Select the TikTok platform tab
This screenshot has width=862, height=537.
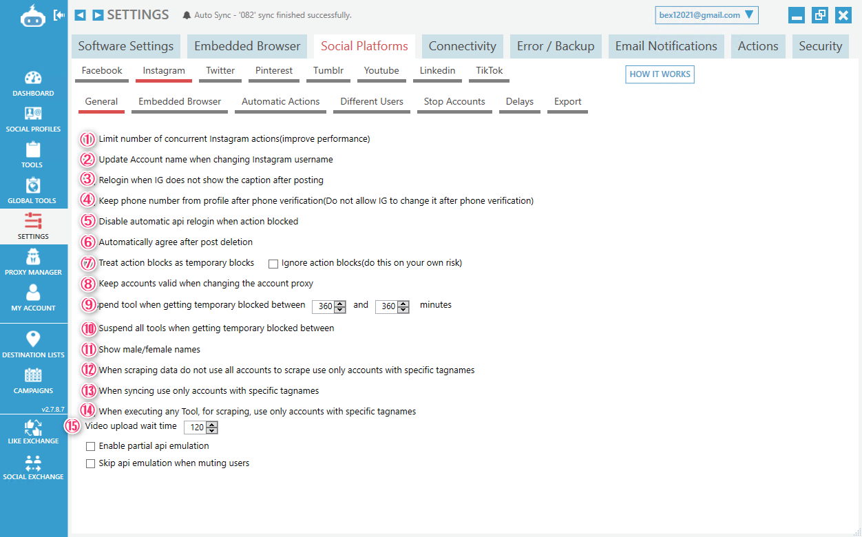click(490, 72)
